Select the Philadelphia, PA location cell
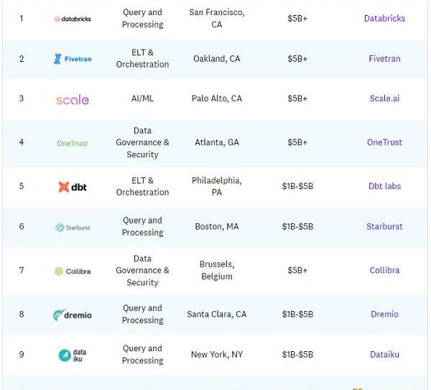The height and width of the screenshot is (390, 431). point(217,186)
